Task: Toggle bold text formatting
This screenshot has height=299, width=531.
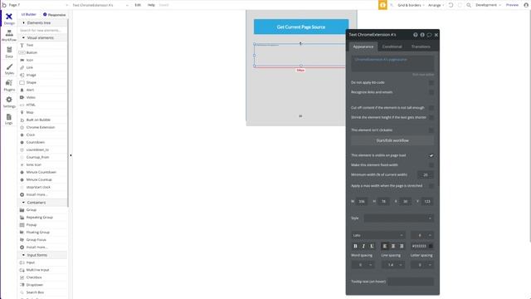Action: [x=355, y=246]
